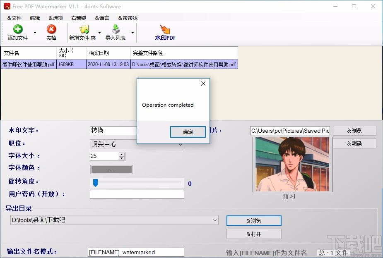Click the app logo icon in title bar
This screenshot has height=258, width=383.
coord(7,6)
